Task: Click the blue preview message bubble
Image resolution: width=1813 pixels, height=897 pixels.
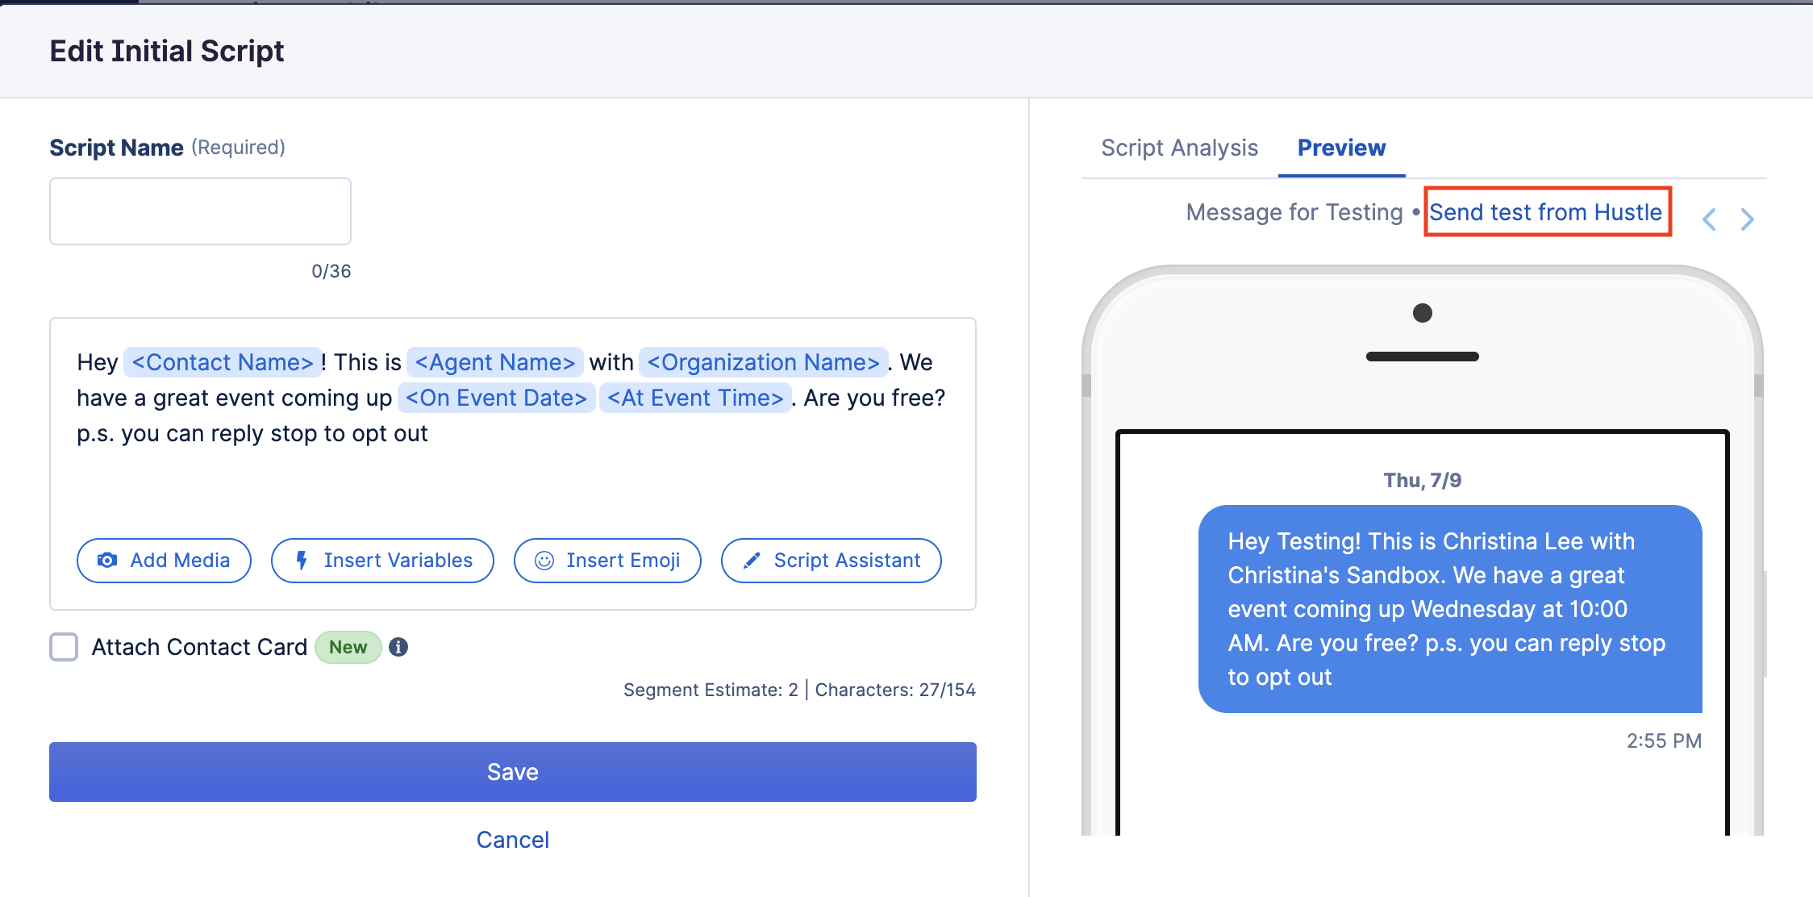Action: (1450, 609)
